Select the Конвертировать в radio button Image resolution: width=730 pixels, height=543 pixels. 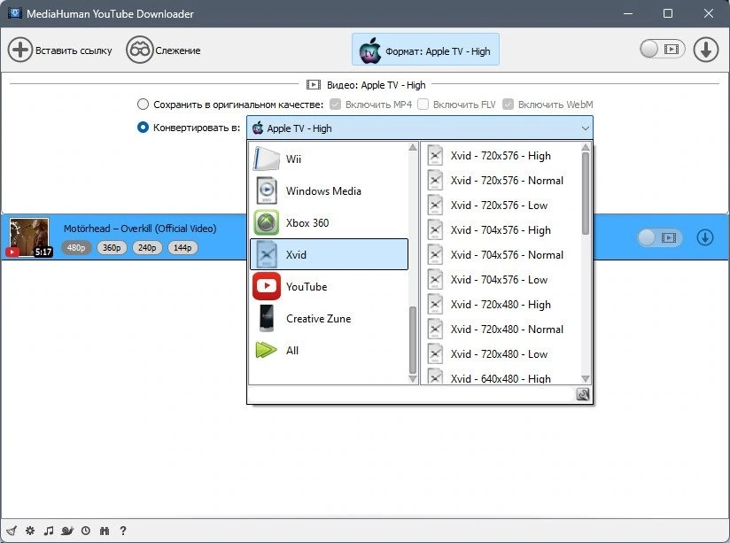click(x=143, y=128)
